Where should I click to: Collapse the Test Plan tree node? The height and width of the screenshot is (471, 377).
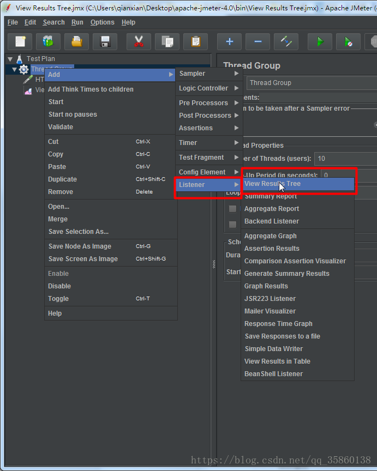click(x=10, y=59)
